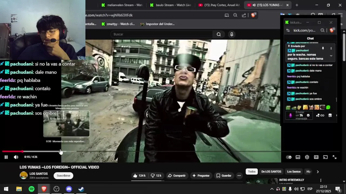Open the emoji picker in Kick chat
The width and height of the screenshot is (346, 194).
click(x=308, y=115)
